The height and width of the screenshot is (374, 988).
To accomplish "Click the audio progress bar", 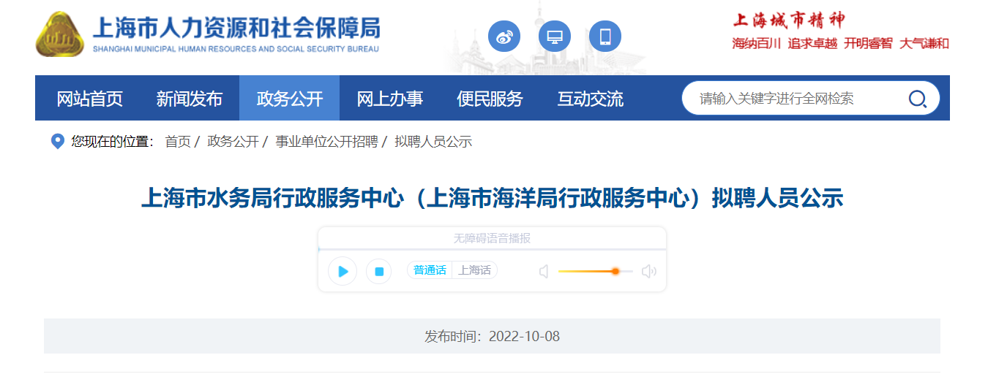I will 492,250.
